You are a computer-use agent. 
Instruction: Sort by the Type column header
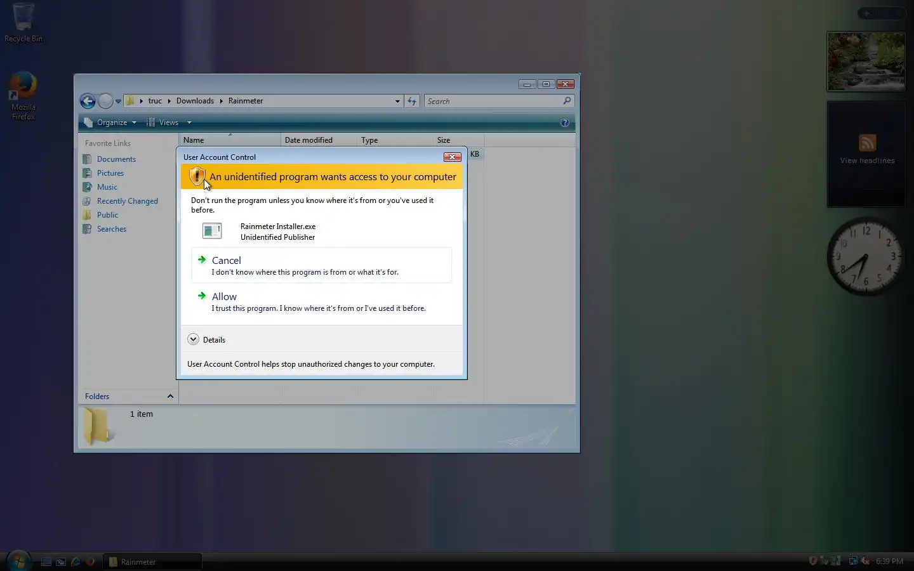(x=395, y=140)
